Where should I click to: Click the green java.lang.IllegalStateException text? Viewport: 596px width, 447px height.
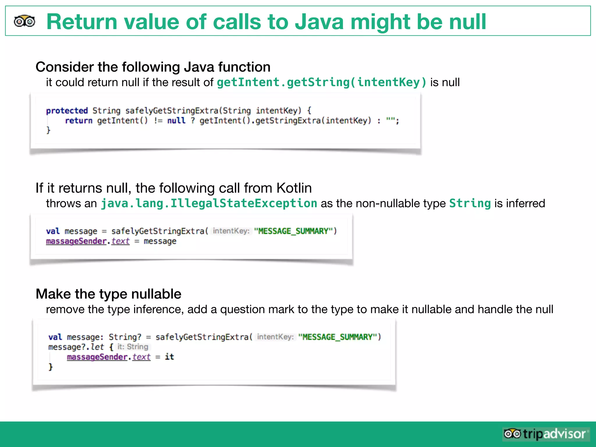click(x=209, y=203)
